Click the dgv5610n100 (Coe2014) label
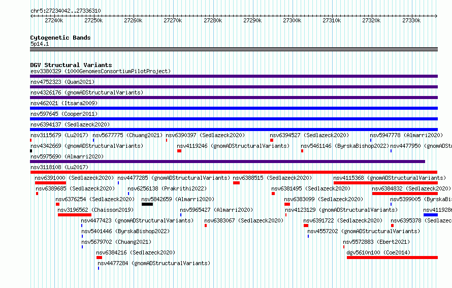This screenshot has width=452, height=288. coord(378,252)
